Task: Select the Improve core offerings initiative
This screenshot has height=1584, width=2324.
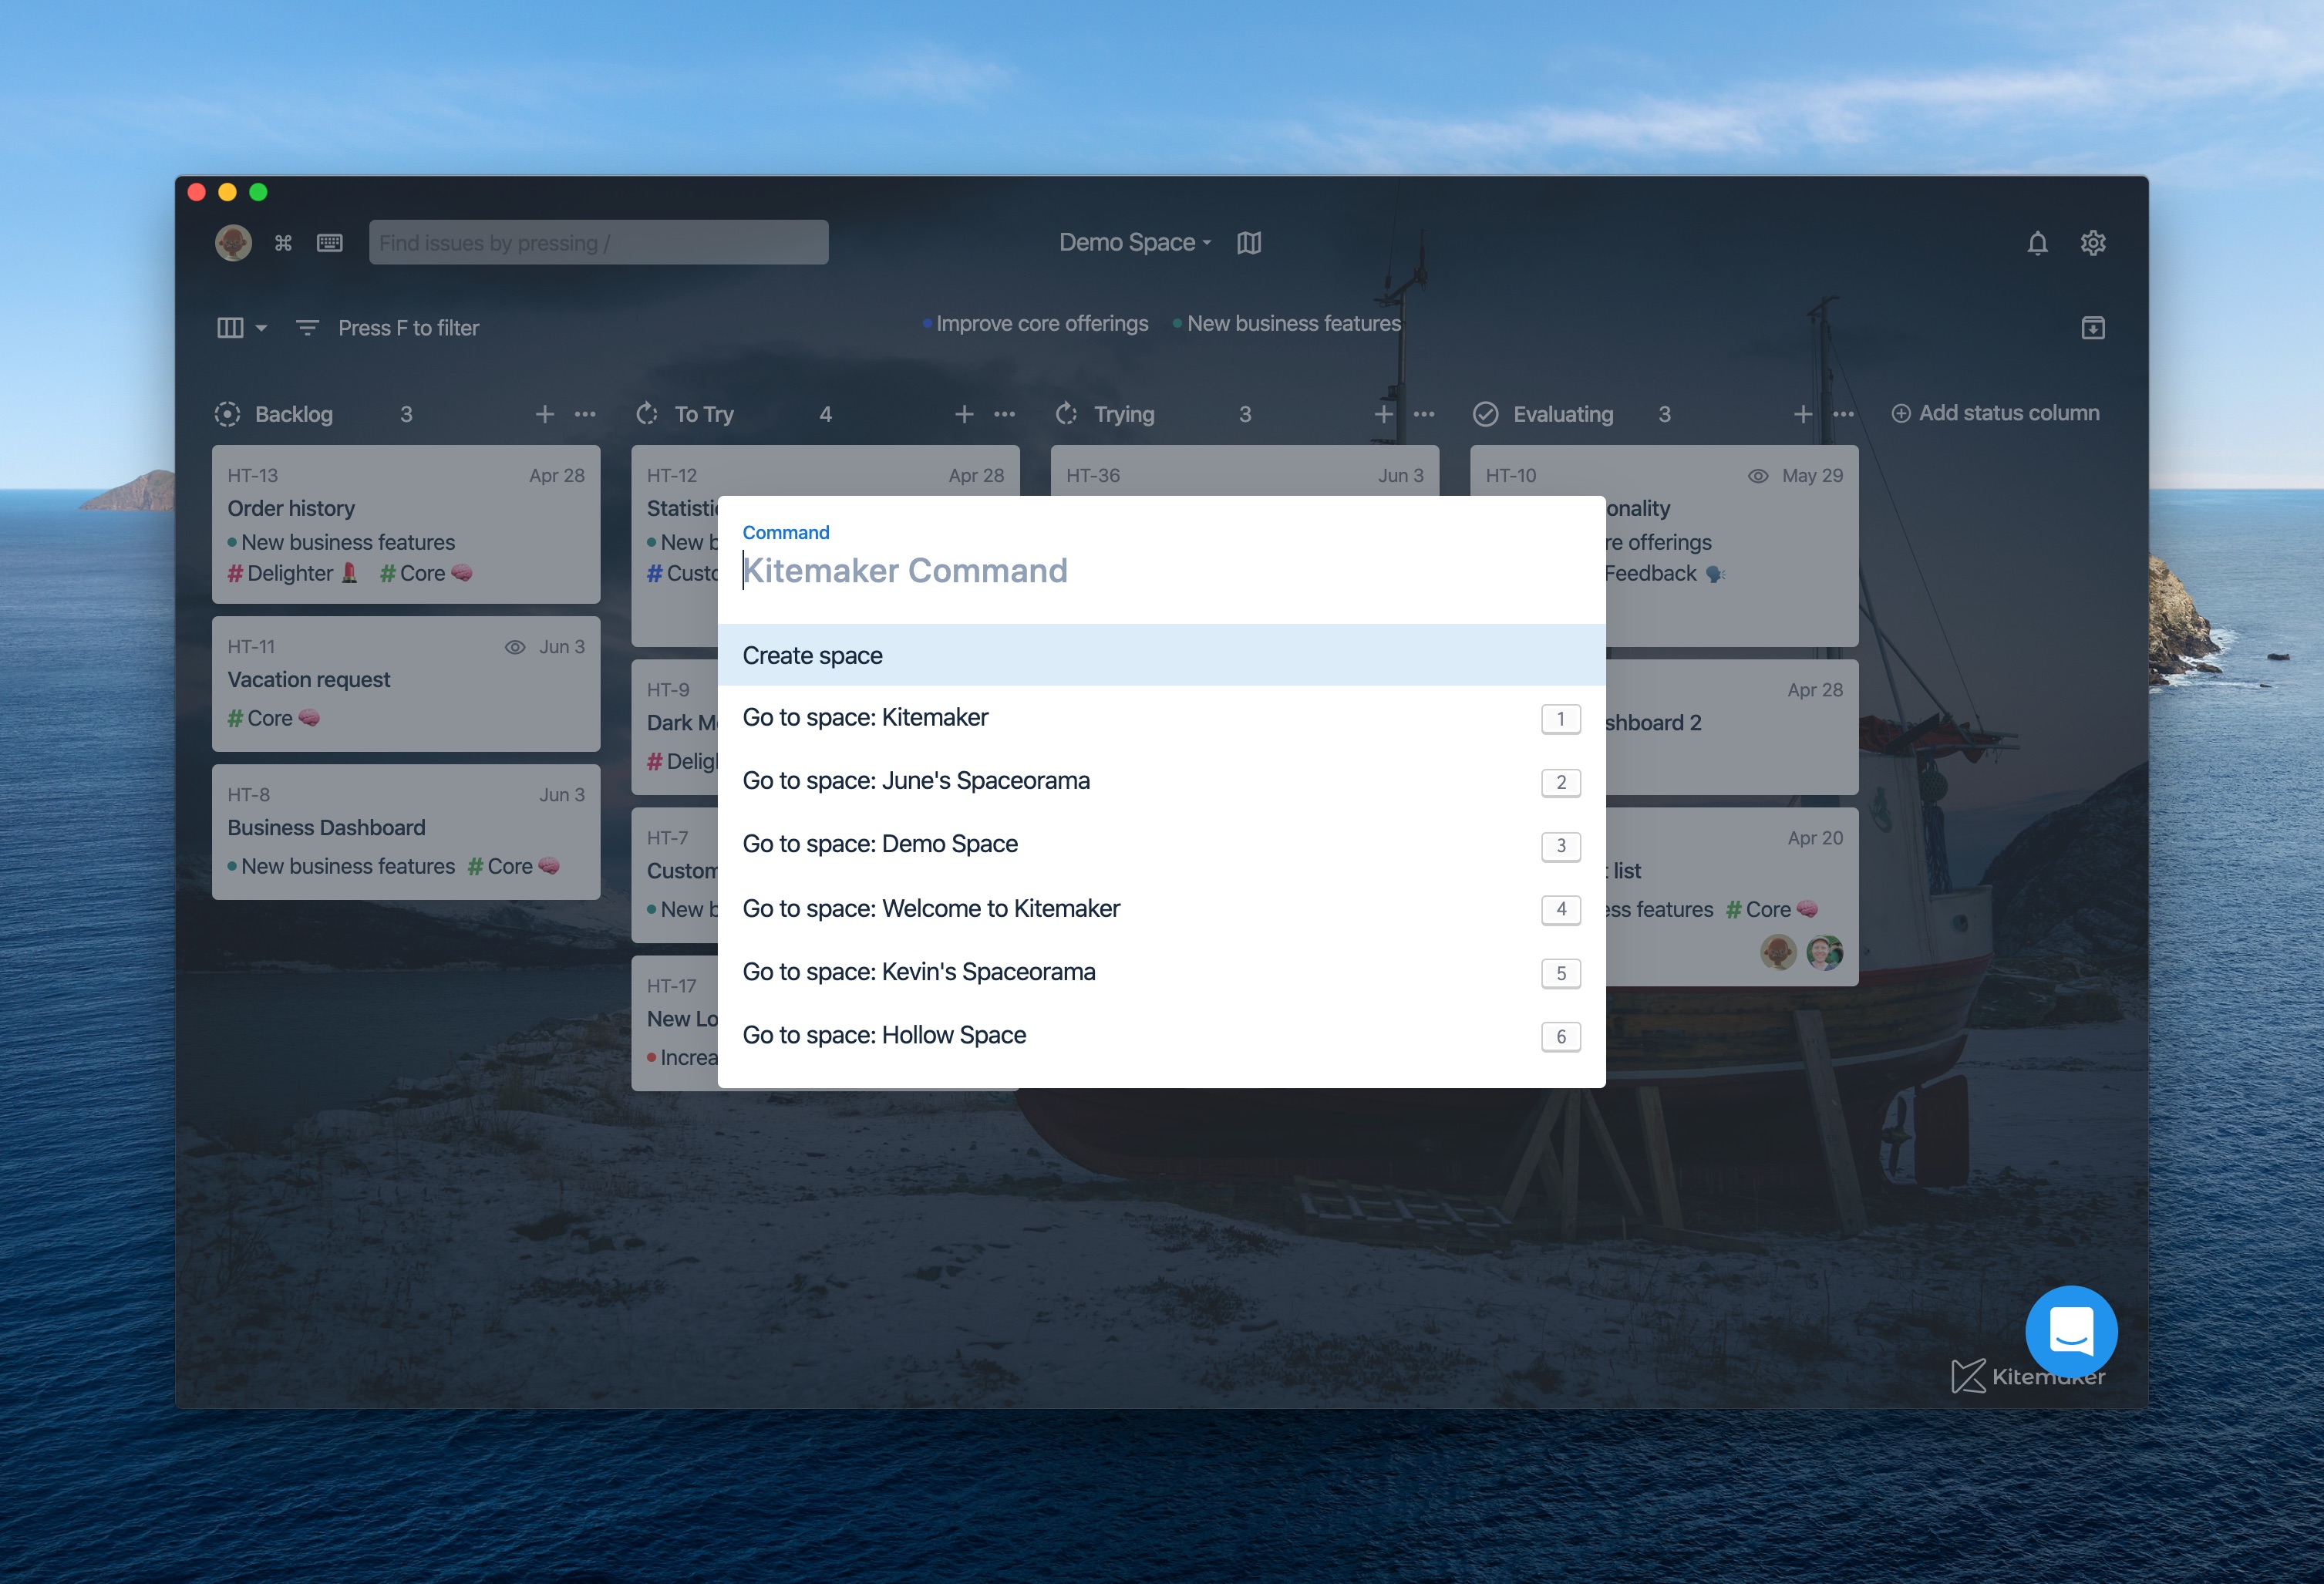Action: click(1035, 323)
